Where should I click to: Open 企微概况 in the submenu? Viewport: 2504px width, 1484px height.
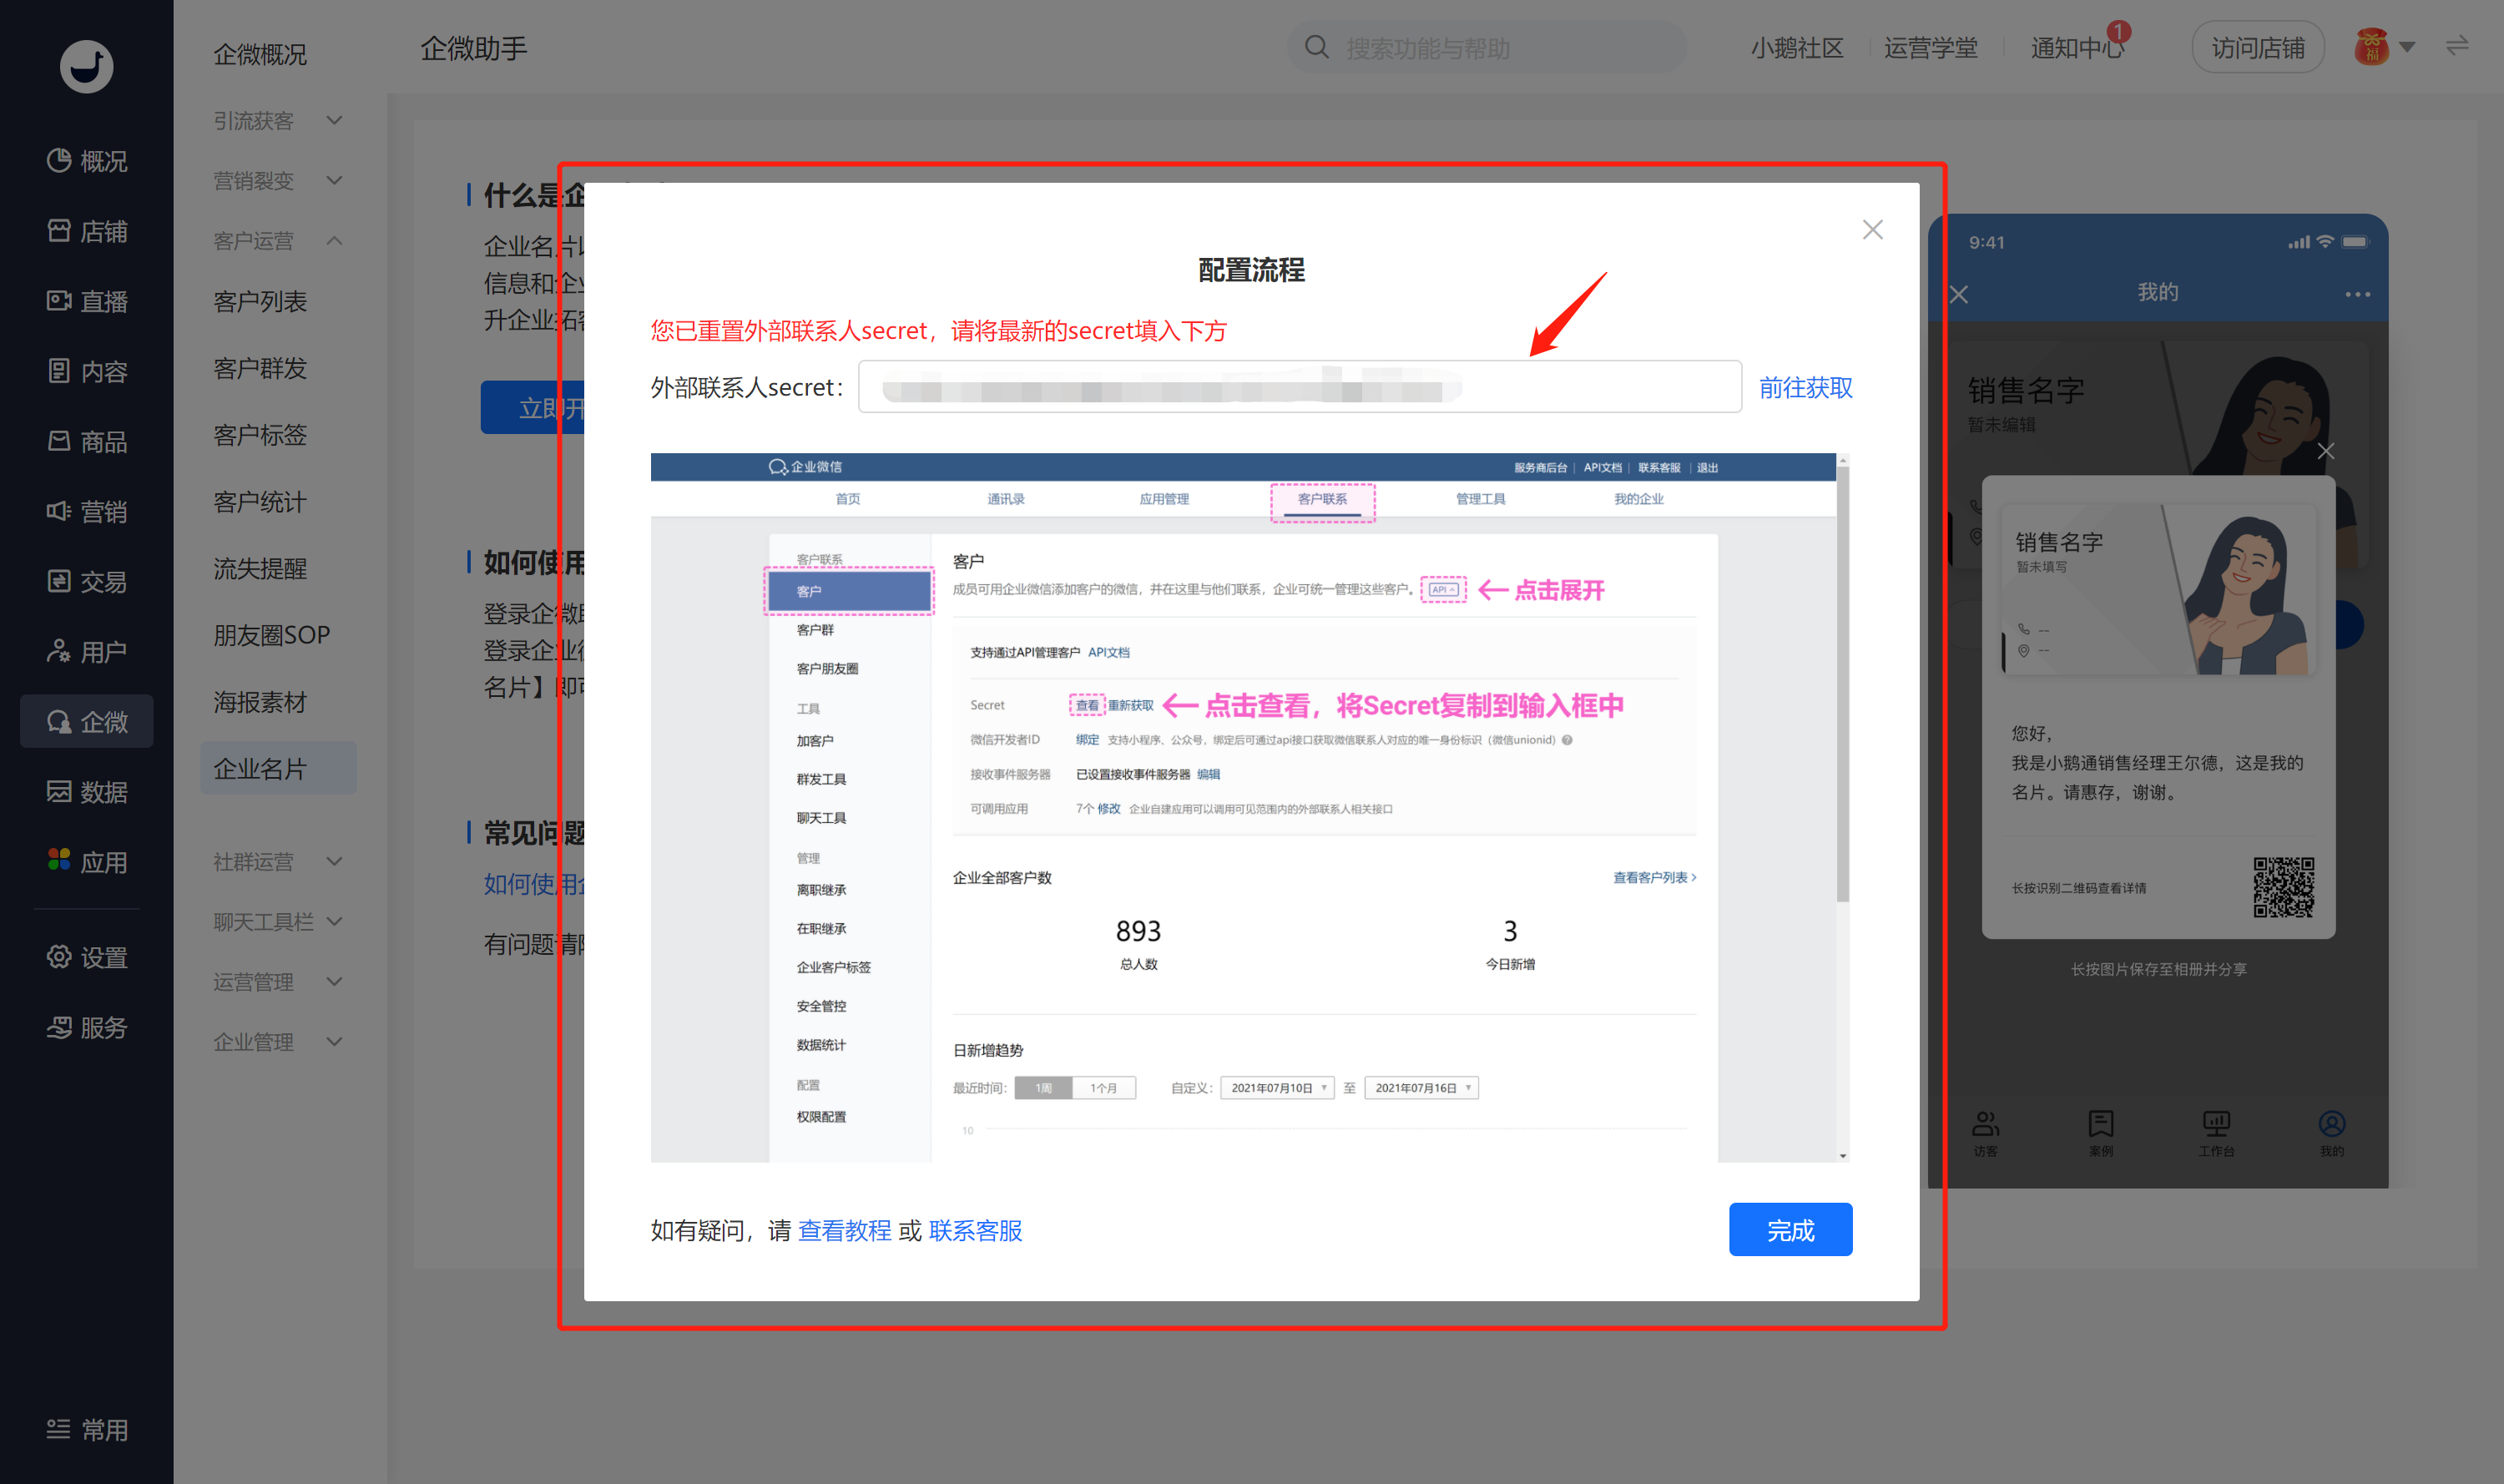click(260, 54)
